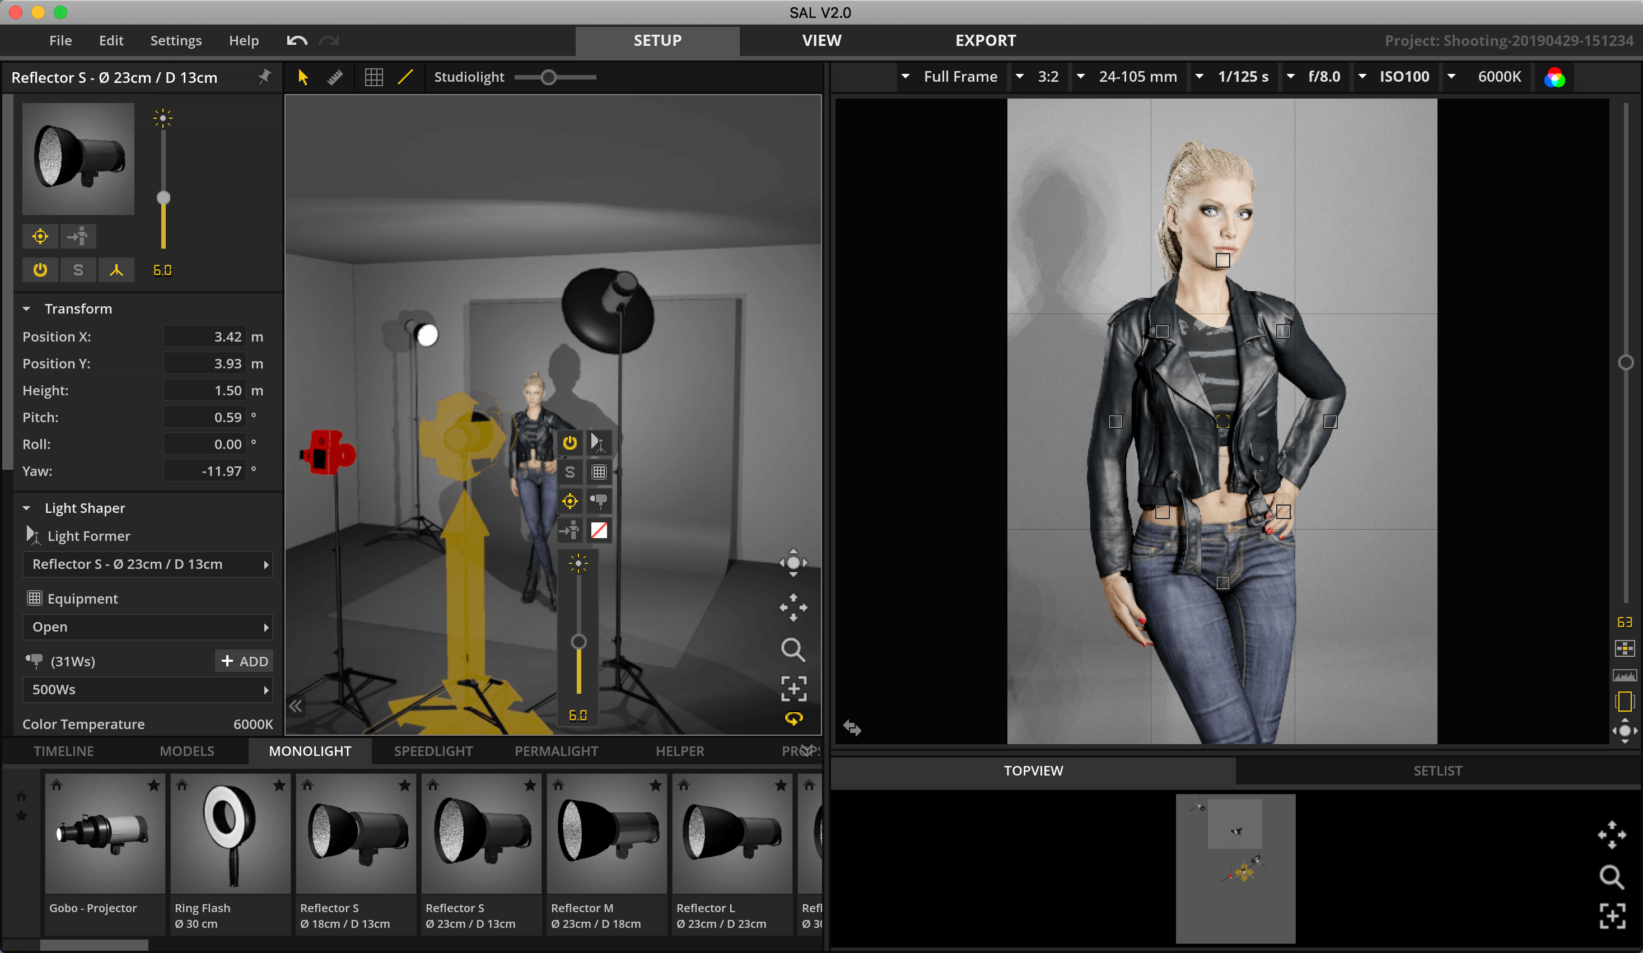
Task: Show the histogram icon in camera sidebar
Action: point(1624,675)
